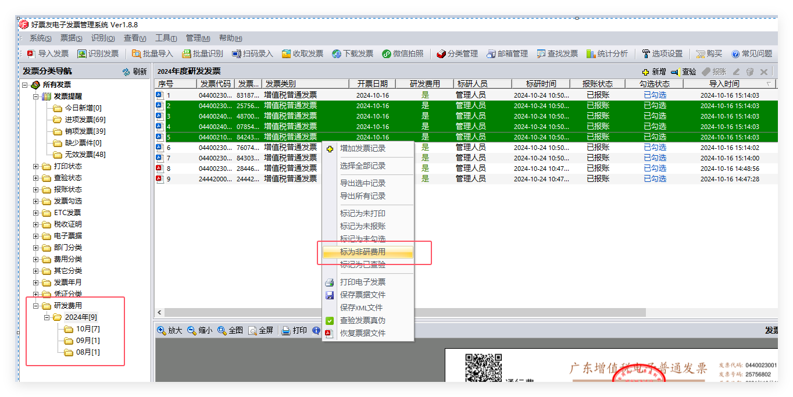Screen dimensions: 793x397
Task: Open 识别发票 from the toolbar
Action: coord(98,53)
